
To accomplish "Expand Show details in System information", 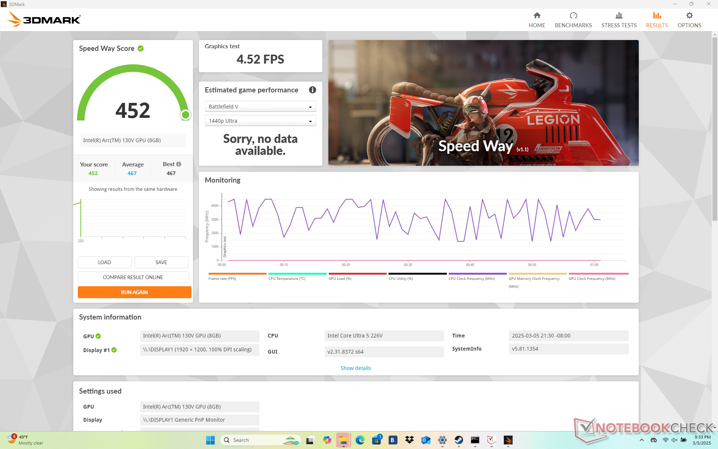I will point(355,368).
